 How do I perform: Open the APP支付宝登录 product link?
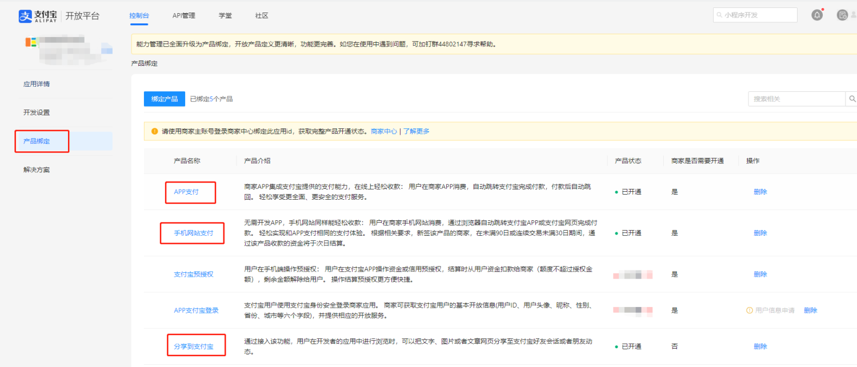pyautogui.click(x=197, y=310)
